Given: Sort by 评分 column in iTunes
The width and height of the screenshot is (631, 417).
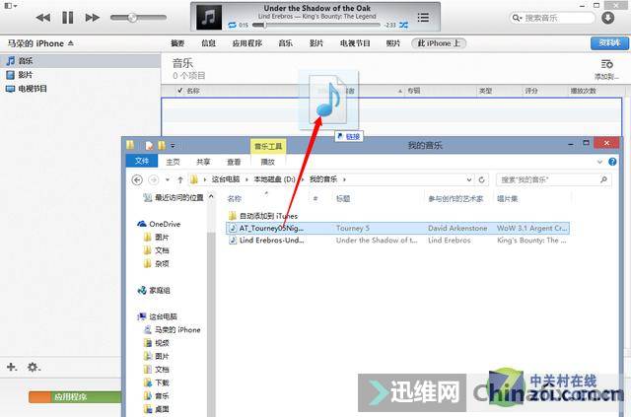Looking at the screenshot, I should coord(531,91).
